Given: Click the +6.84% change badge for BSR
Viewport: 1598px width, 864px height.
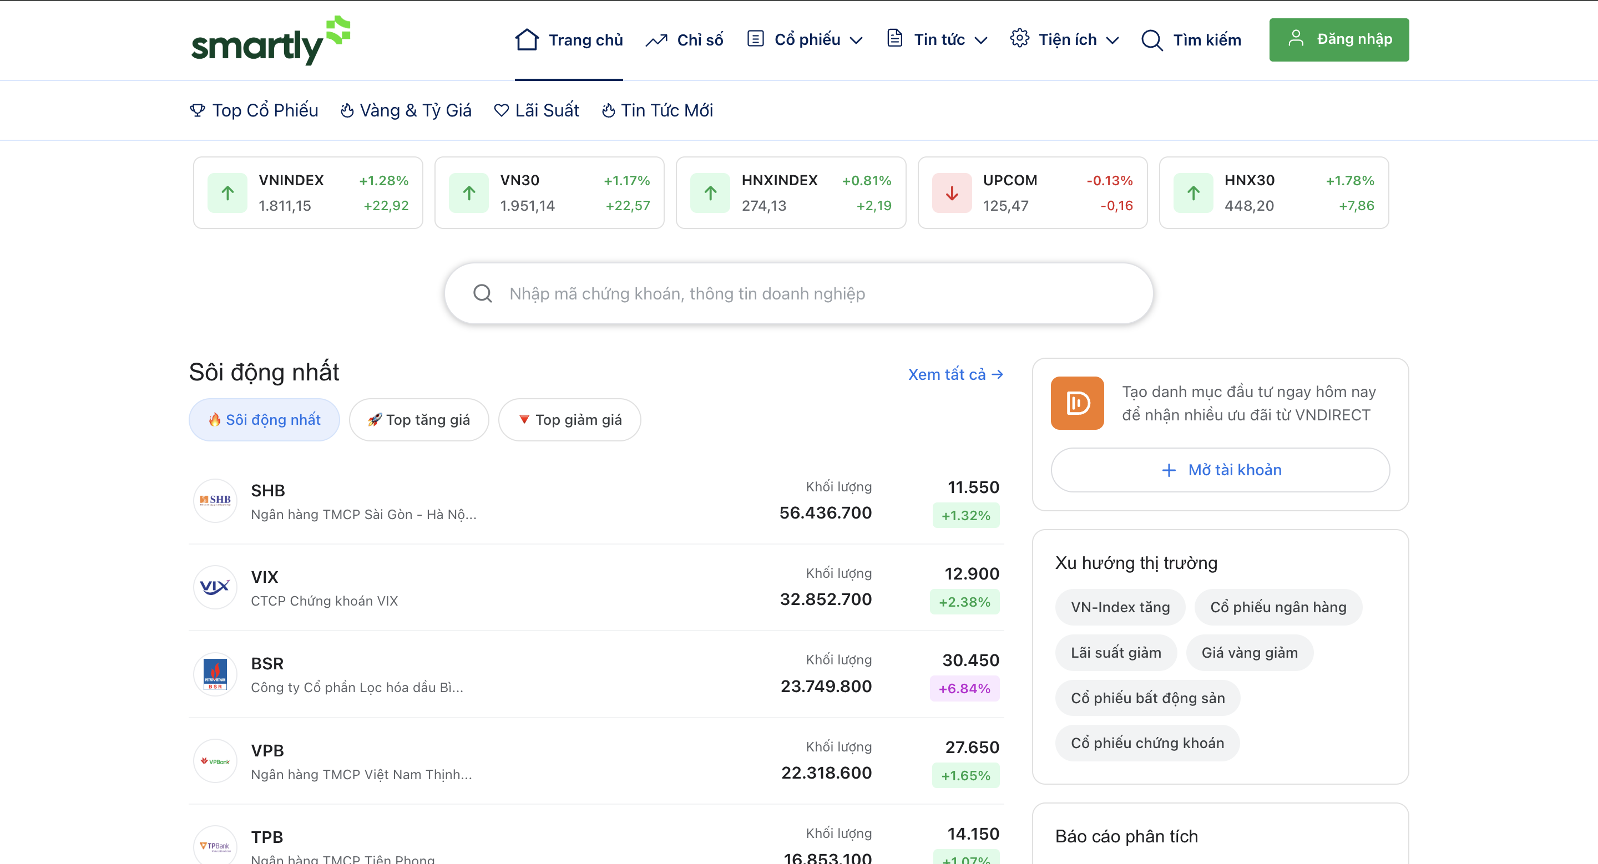Looking at the screenshot, I should (965, 689).
